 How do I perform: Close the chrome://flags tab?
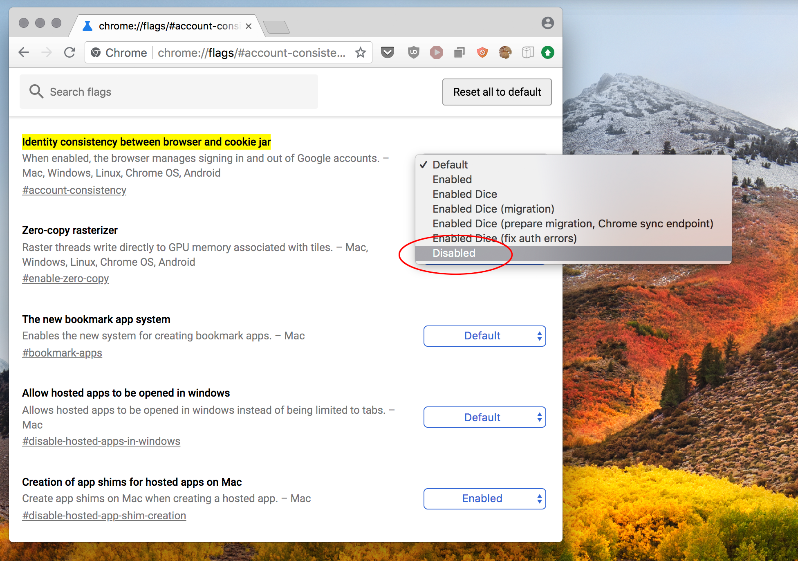tap(248, 26)
